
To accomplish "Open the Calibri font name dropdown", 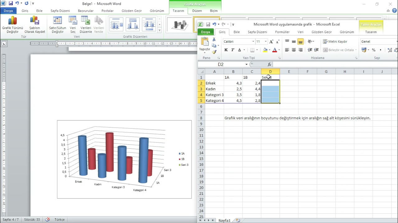I will point(253,42).
